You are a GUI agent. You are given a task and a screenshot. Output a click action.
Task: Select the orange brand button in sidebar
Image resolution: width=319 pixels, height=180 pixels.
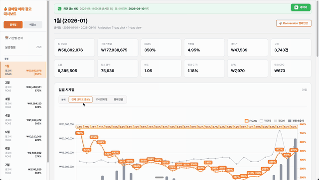[x=13, y=24]
